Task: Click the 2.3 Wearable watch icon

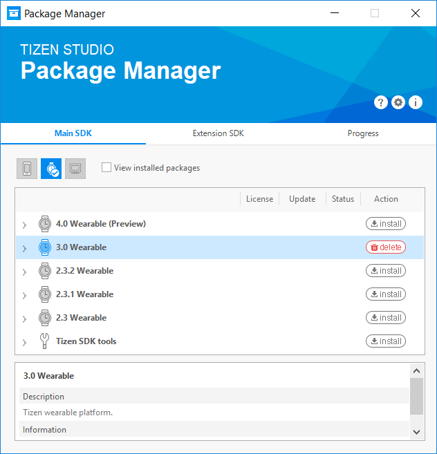Action: 45,318
